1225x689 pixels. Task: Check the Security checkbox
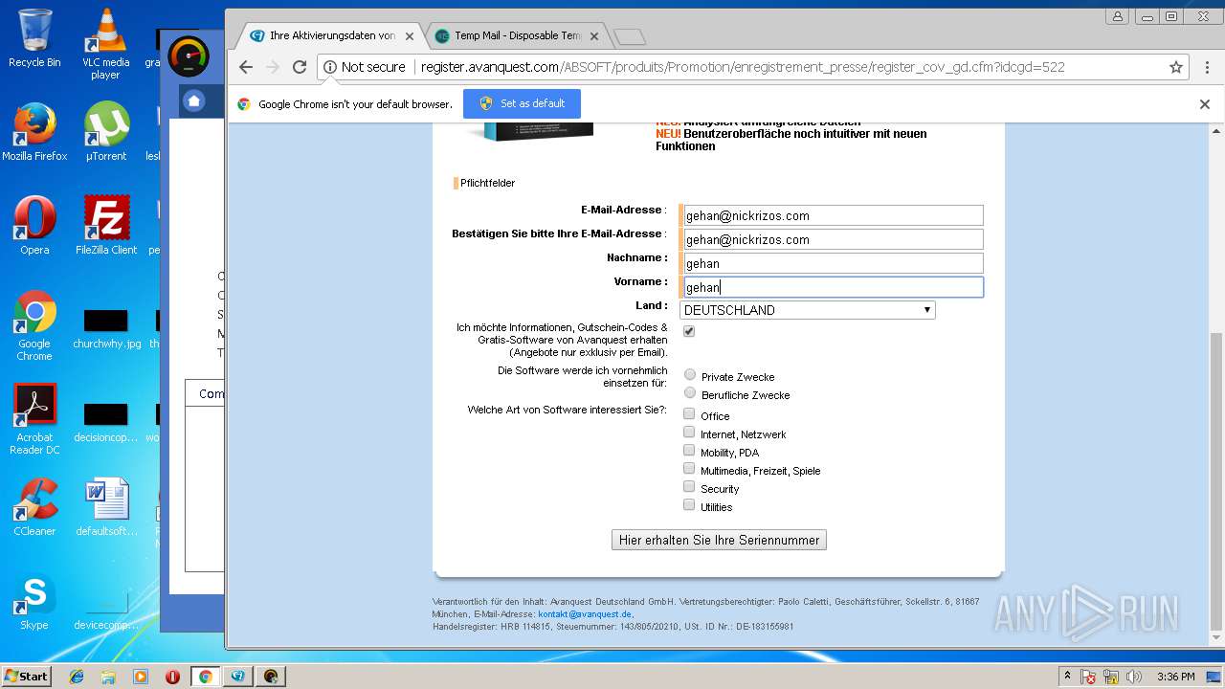[x=689, y=486]
